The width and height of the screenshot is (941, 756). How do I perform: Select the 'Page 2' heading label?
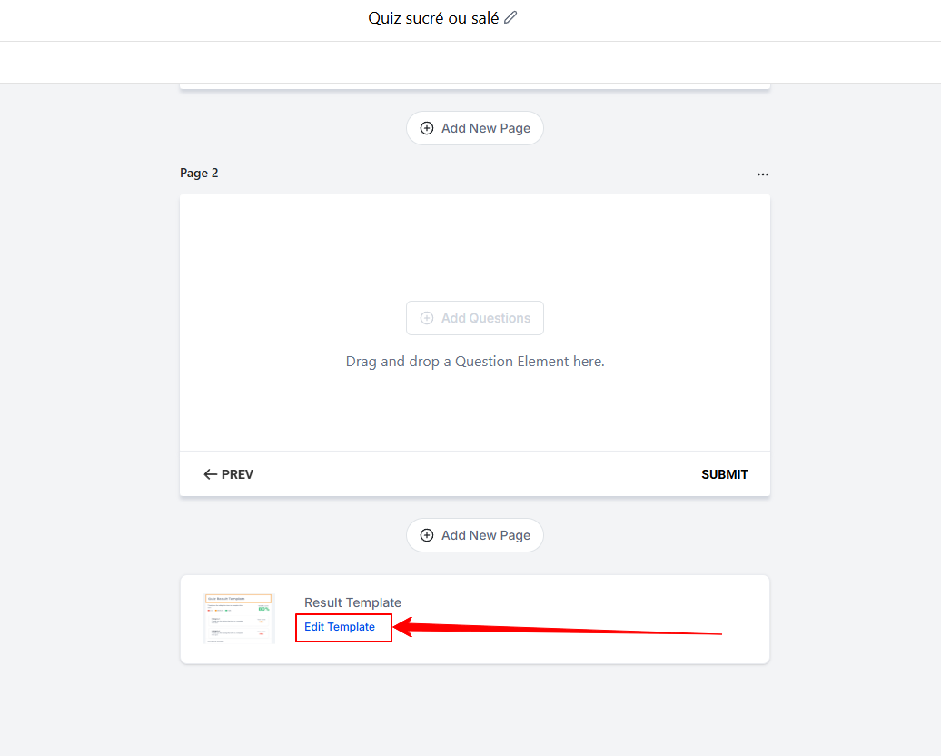point(199,173)
